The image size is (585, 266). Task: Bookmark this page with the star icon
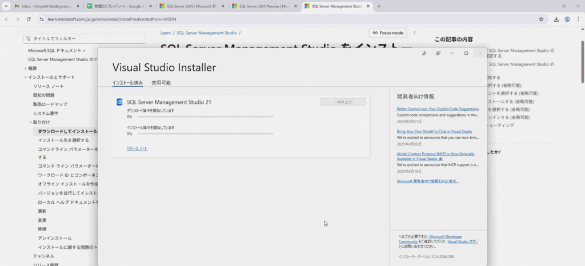541,19
